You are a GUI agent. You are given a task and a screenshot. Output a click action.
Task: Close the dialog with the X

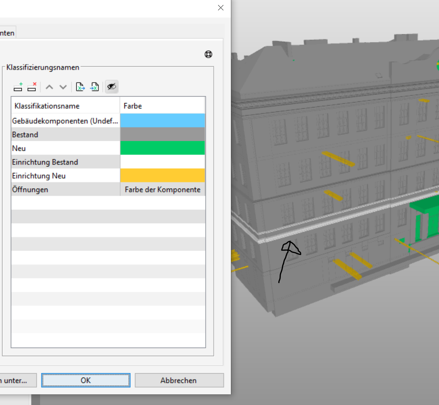point(221,8)
